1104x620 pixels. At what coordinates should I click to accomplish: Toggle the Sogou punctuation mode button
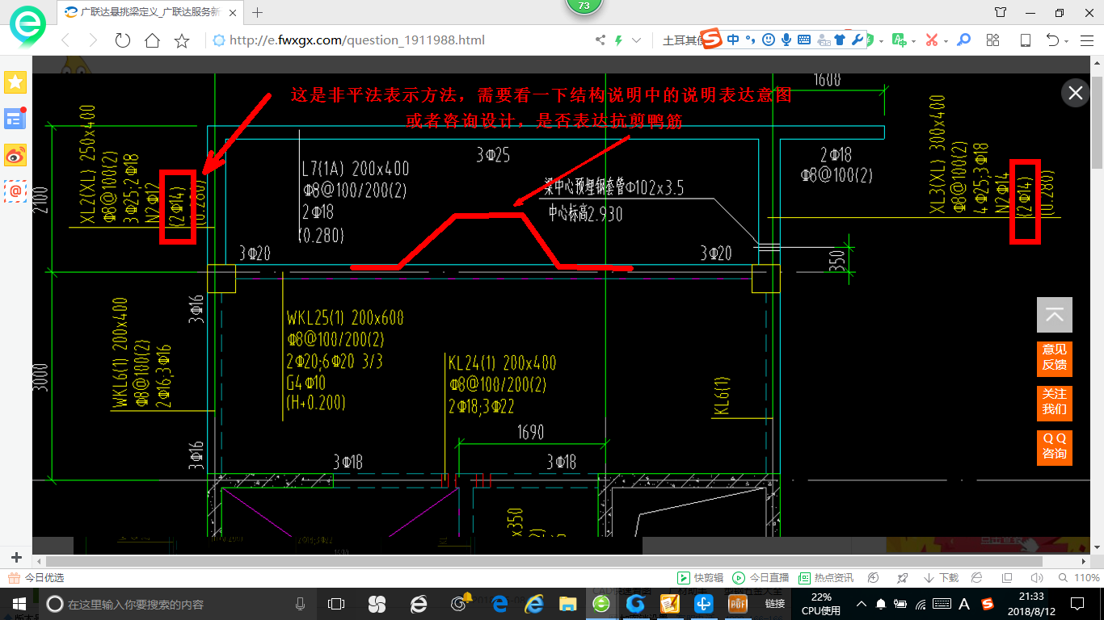751,40
